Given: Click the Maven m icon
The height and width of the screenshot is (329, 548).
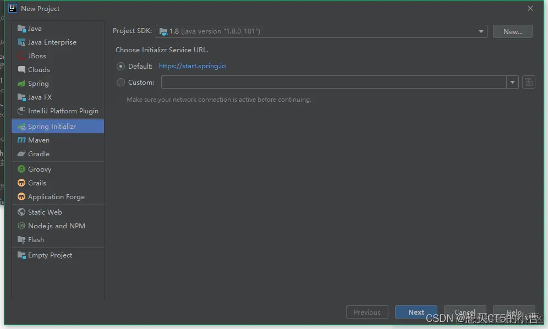Looking at the screenshot, I should [x=21, y=140].
